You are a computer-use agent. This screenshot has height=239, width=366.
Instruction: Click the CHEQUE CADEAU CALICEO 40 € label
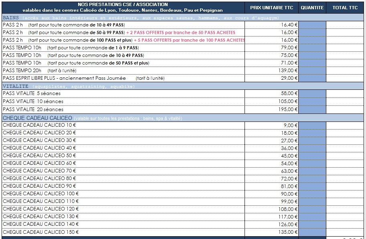pyautogui.click(x=39, y=148)
